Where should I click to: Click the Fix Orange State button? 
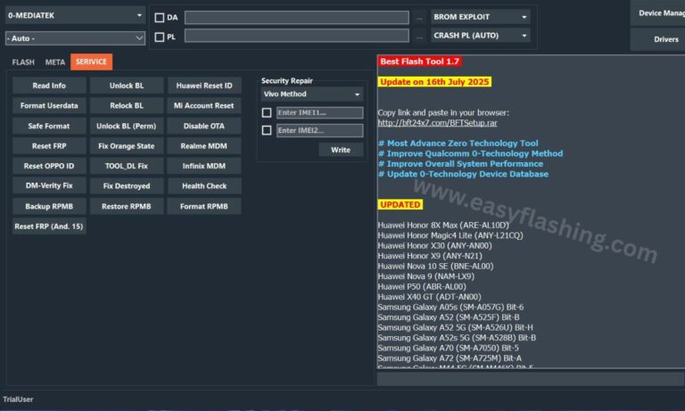[x=127, y=146]
